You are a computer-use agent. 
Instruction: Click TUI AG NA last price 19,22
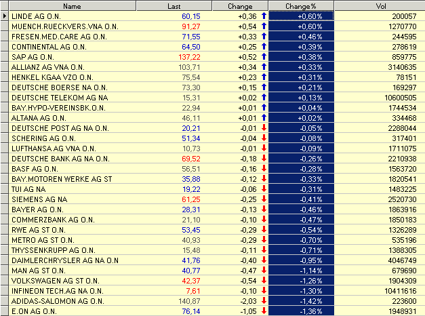click(191, 189)
